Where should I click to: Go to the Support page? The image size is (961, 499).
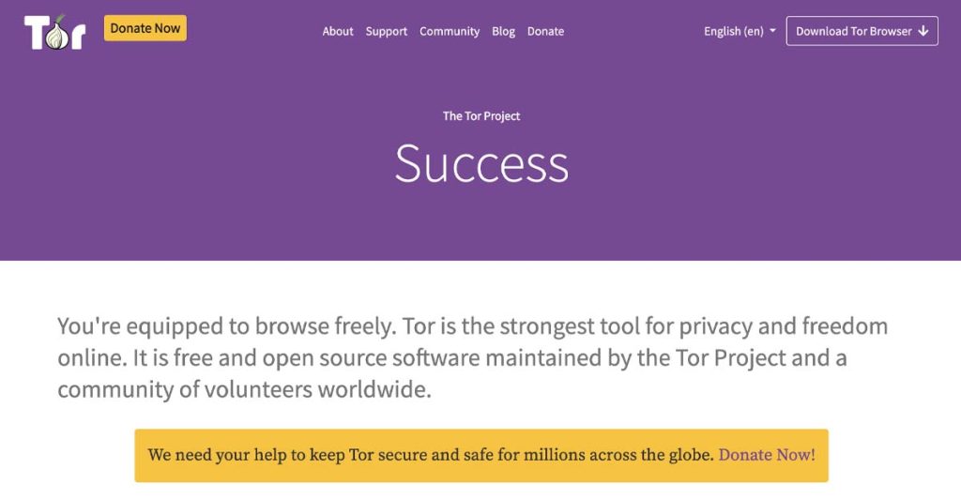pos(386,31)
